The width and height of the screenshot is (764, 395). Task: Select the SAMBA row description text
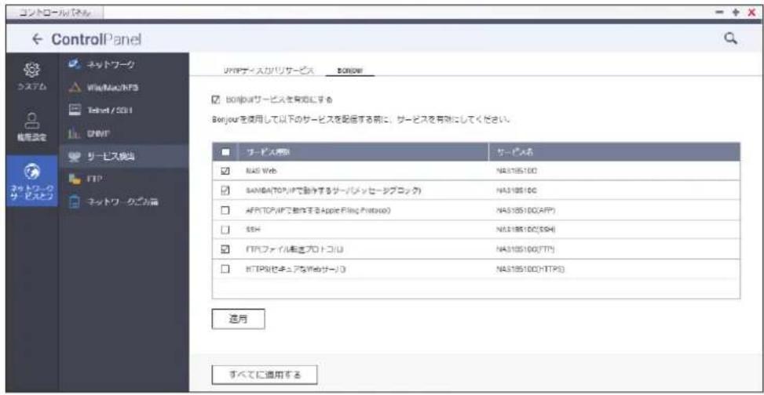tap(334, 190)
